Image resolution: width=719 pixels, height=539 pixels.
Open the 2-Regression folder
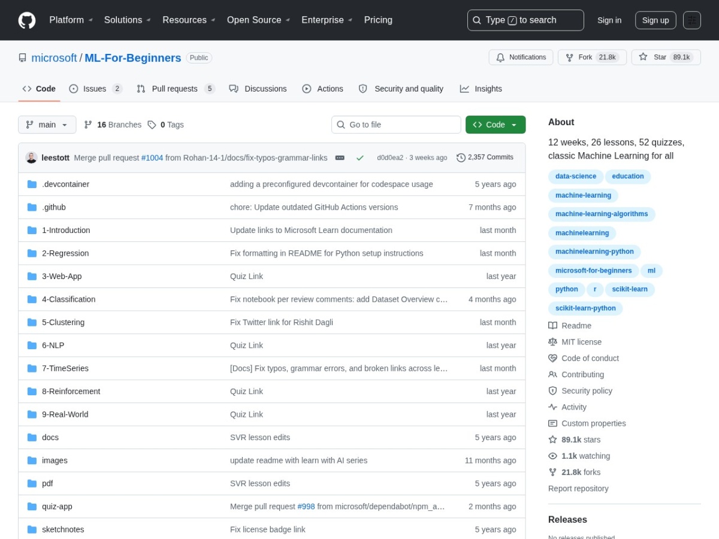point(65,253)
